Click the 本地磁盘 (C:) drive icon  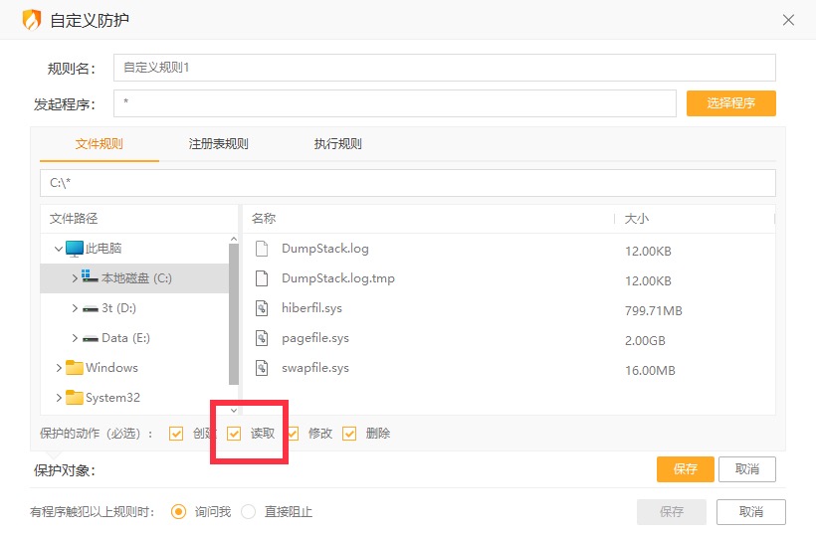[x=91, y=278]
